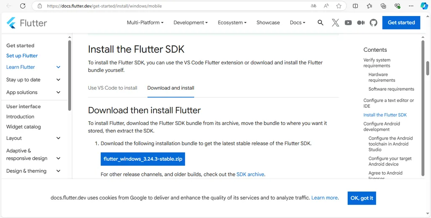Open the Docs dropdown menu
The width and height of the screenshot is (431, 218).
pos(298,23)
